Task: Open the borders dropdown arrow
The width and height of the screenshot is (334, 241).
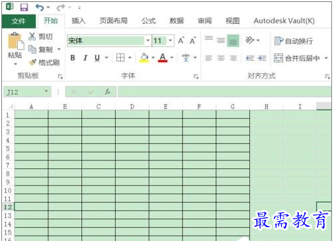Action: (130, 58)
